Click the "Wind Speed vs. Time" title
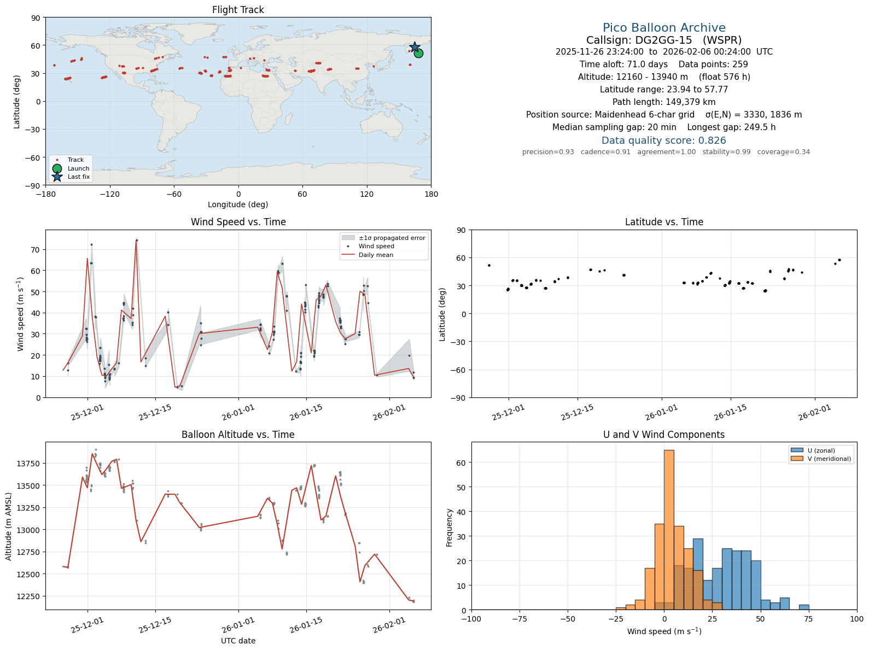The image size is (869, 650). click(x=238, y=222)
